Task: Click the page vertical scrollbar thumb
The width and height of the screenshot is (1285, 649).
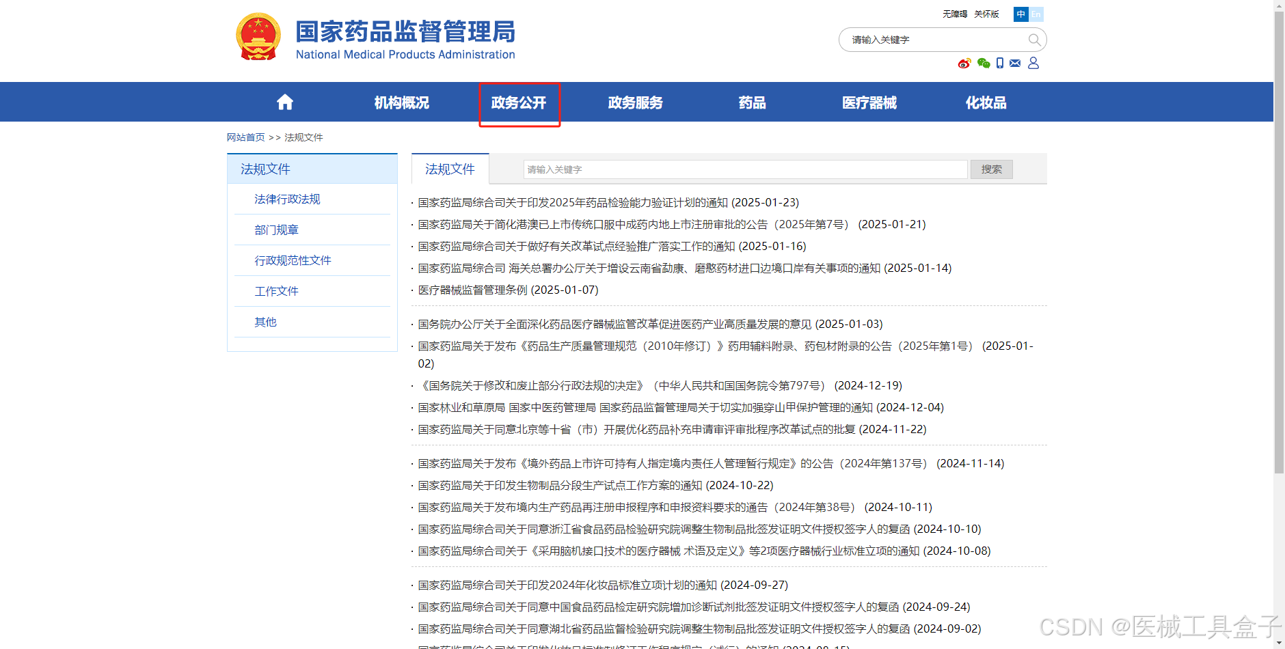Action: click(1279, 243)
